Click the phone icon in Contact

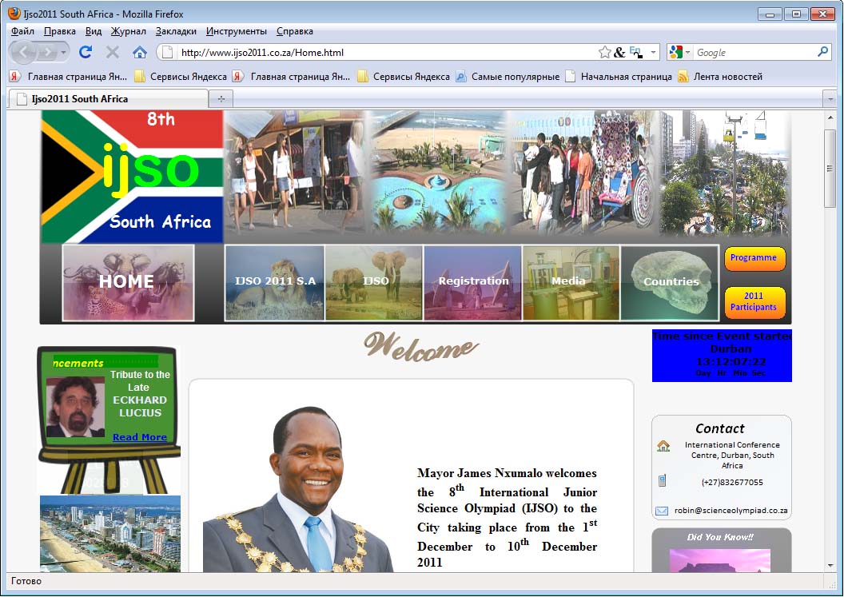pyautogui.click(x=663, y=481)
